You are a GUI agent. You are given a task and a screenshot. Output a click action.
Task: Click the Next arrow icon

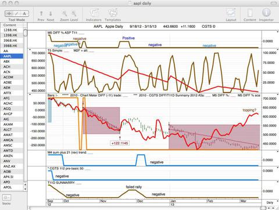(51, 13)
